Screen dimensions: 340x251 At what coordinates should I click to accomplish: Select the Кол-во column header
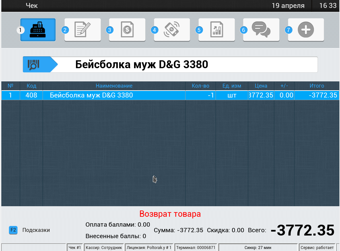pyautogui.click(x=201, y=86)
